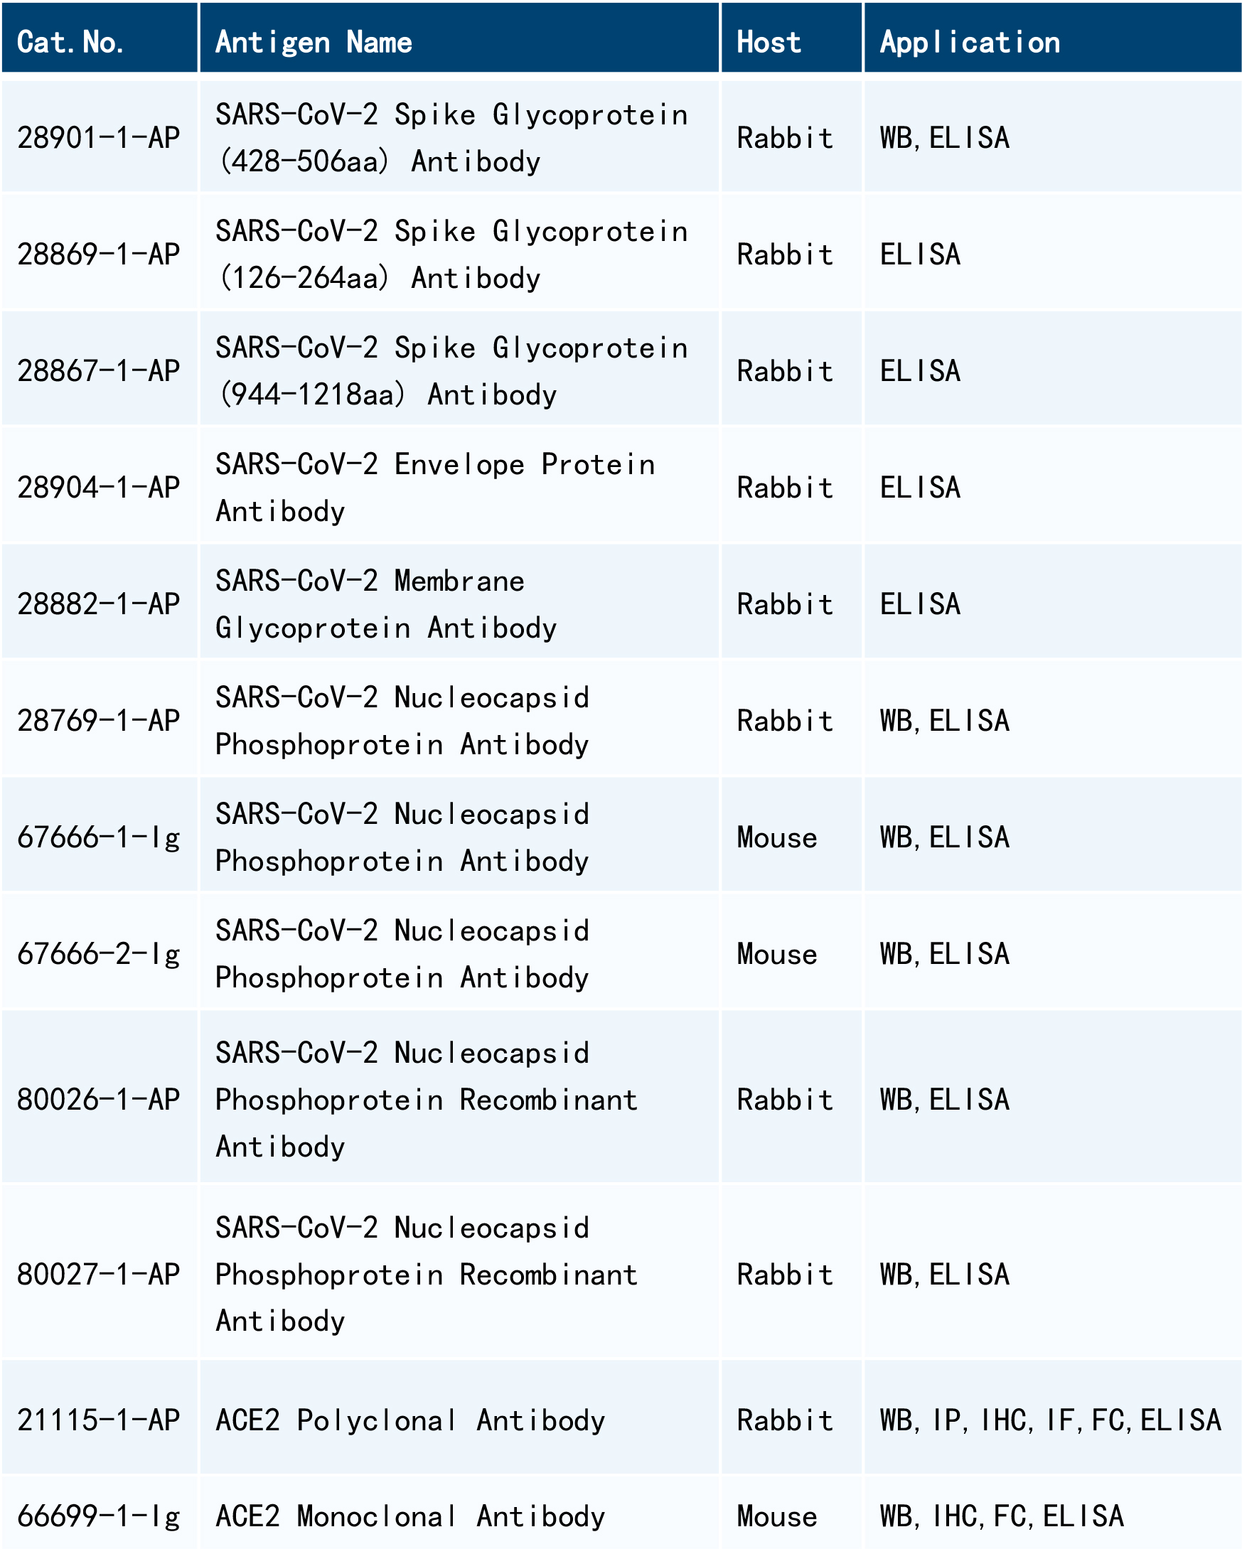Click the Application column header

[x=970, y=43]
